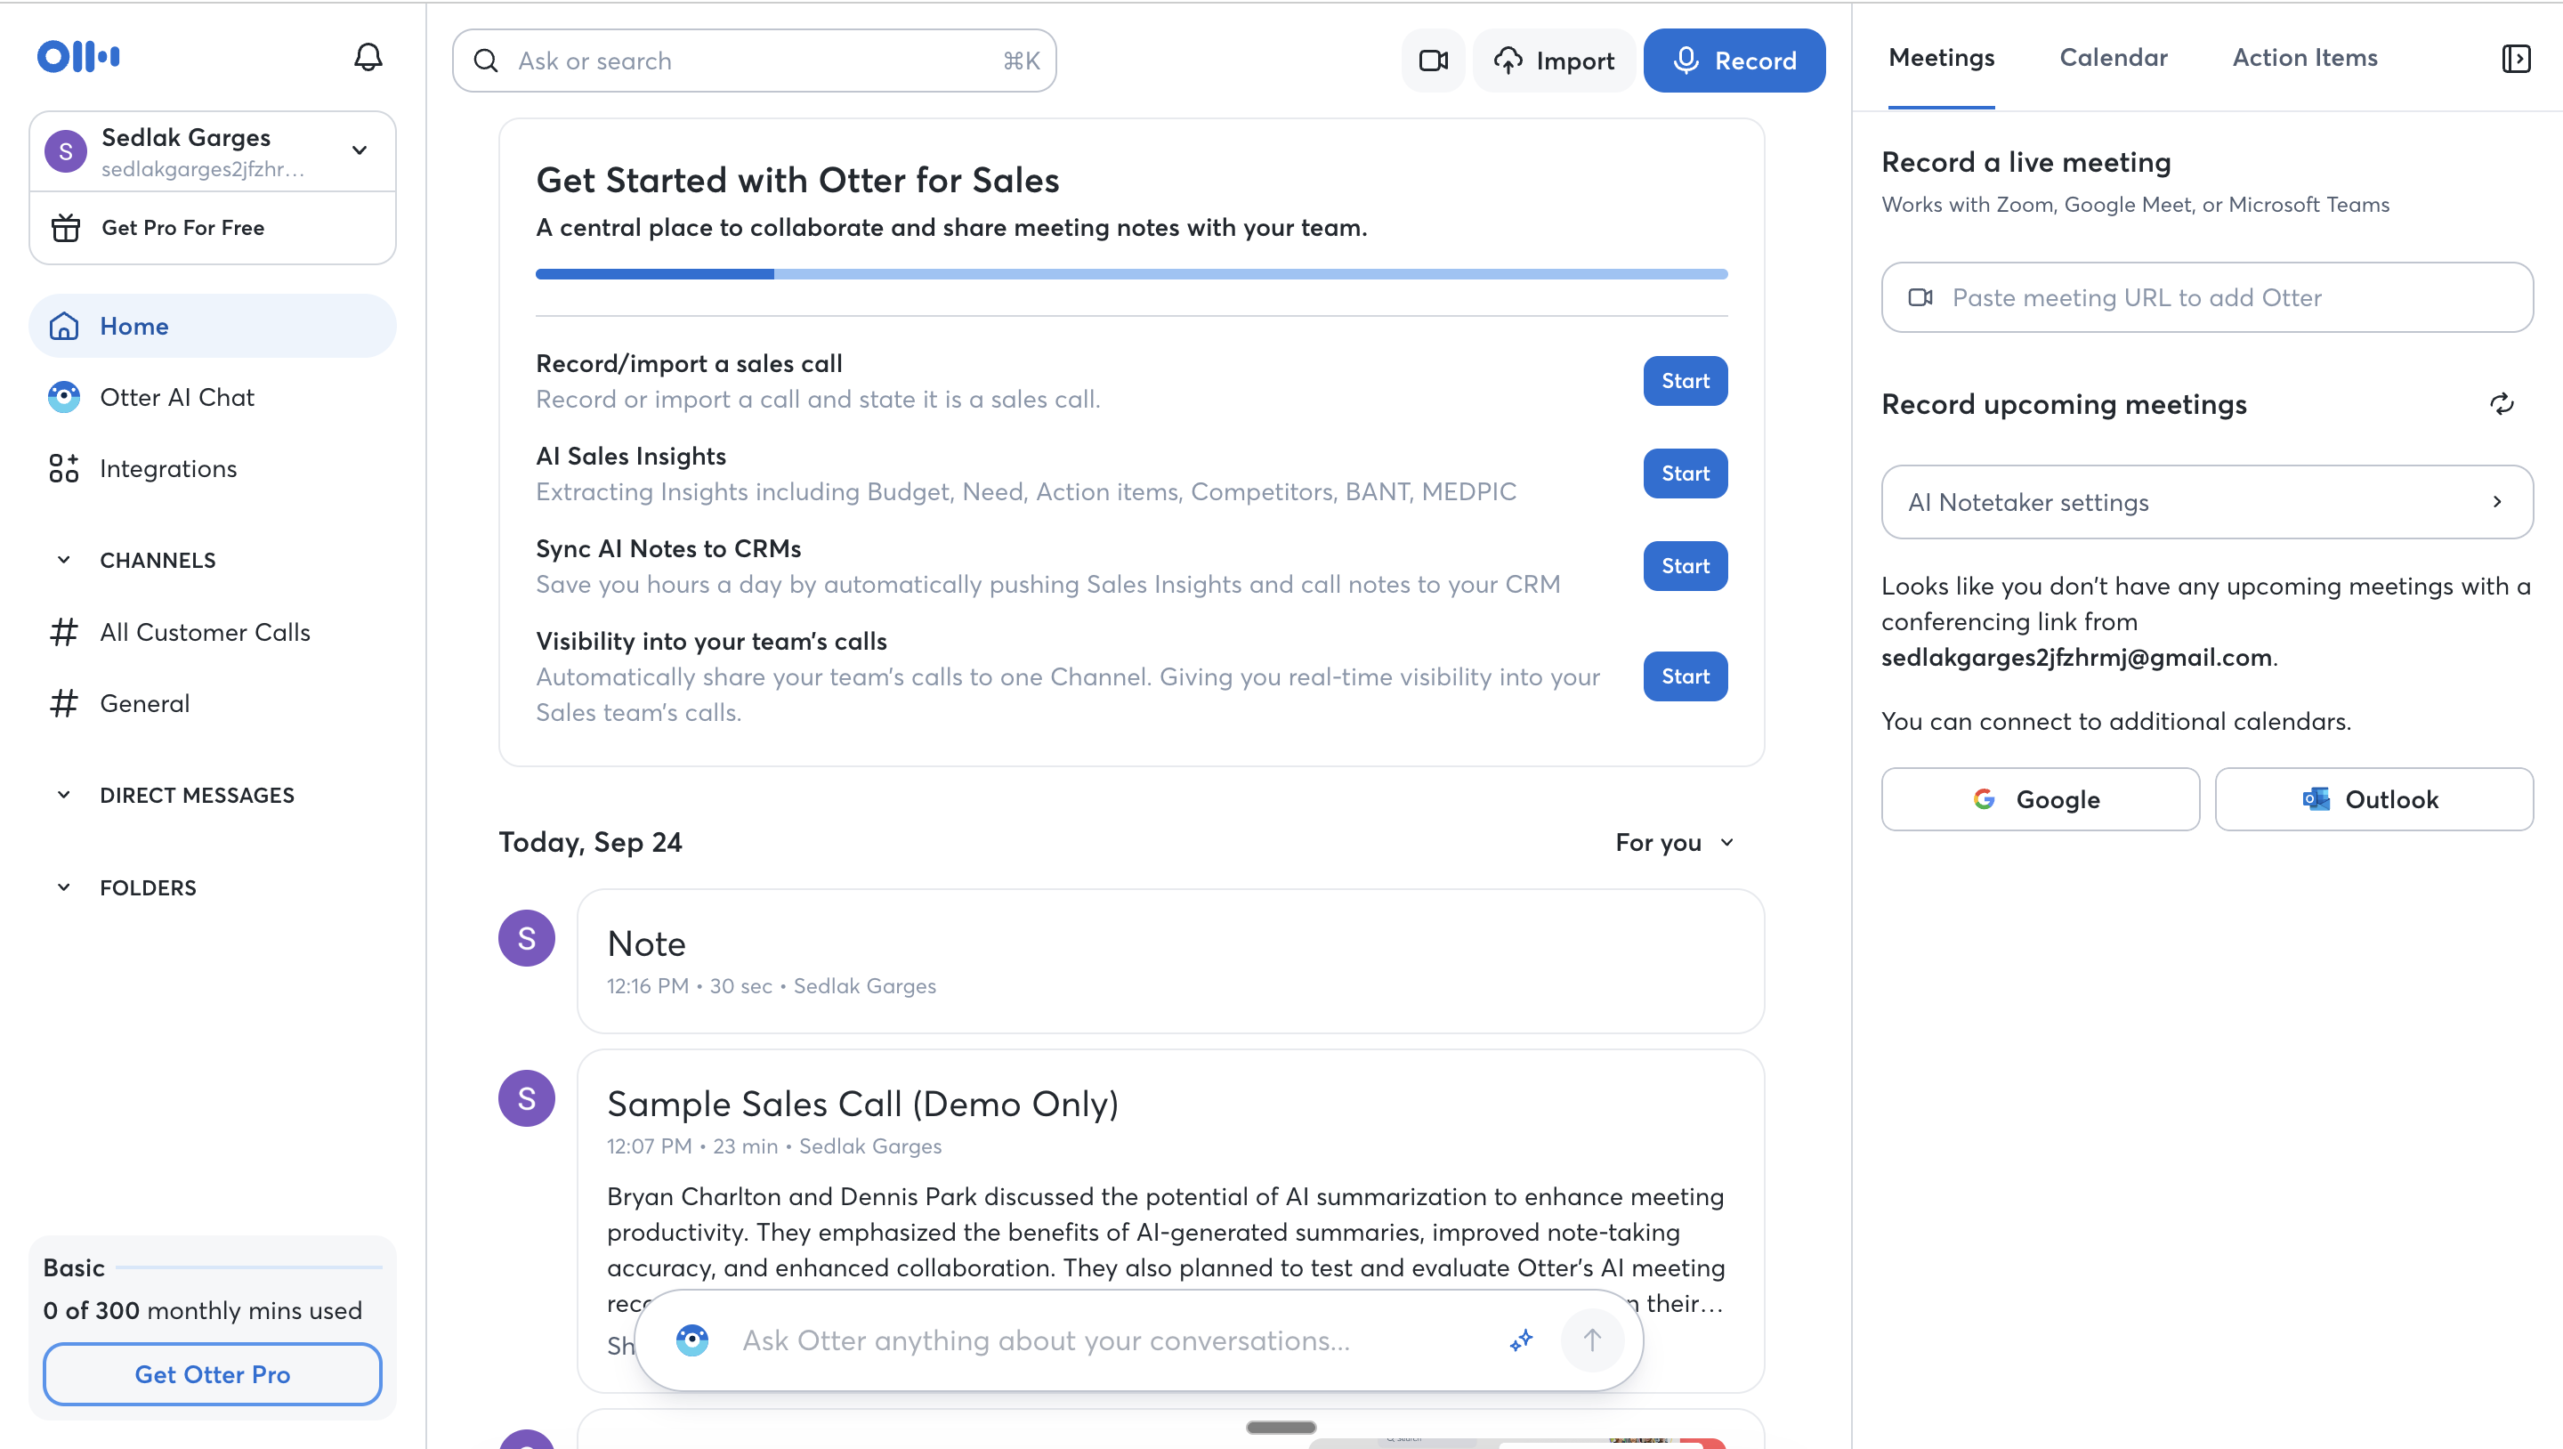Click the blue Record button
The width and height of the screenshot is (2563, 1449).
pos(1734,61)
